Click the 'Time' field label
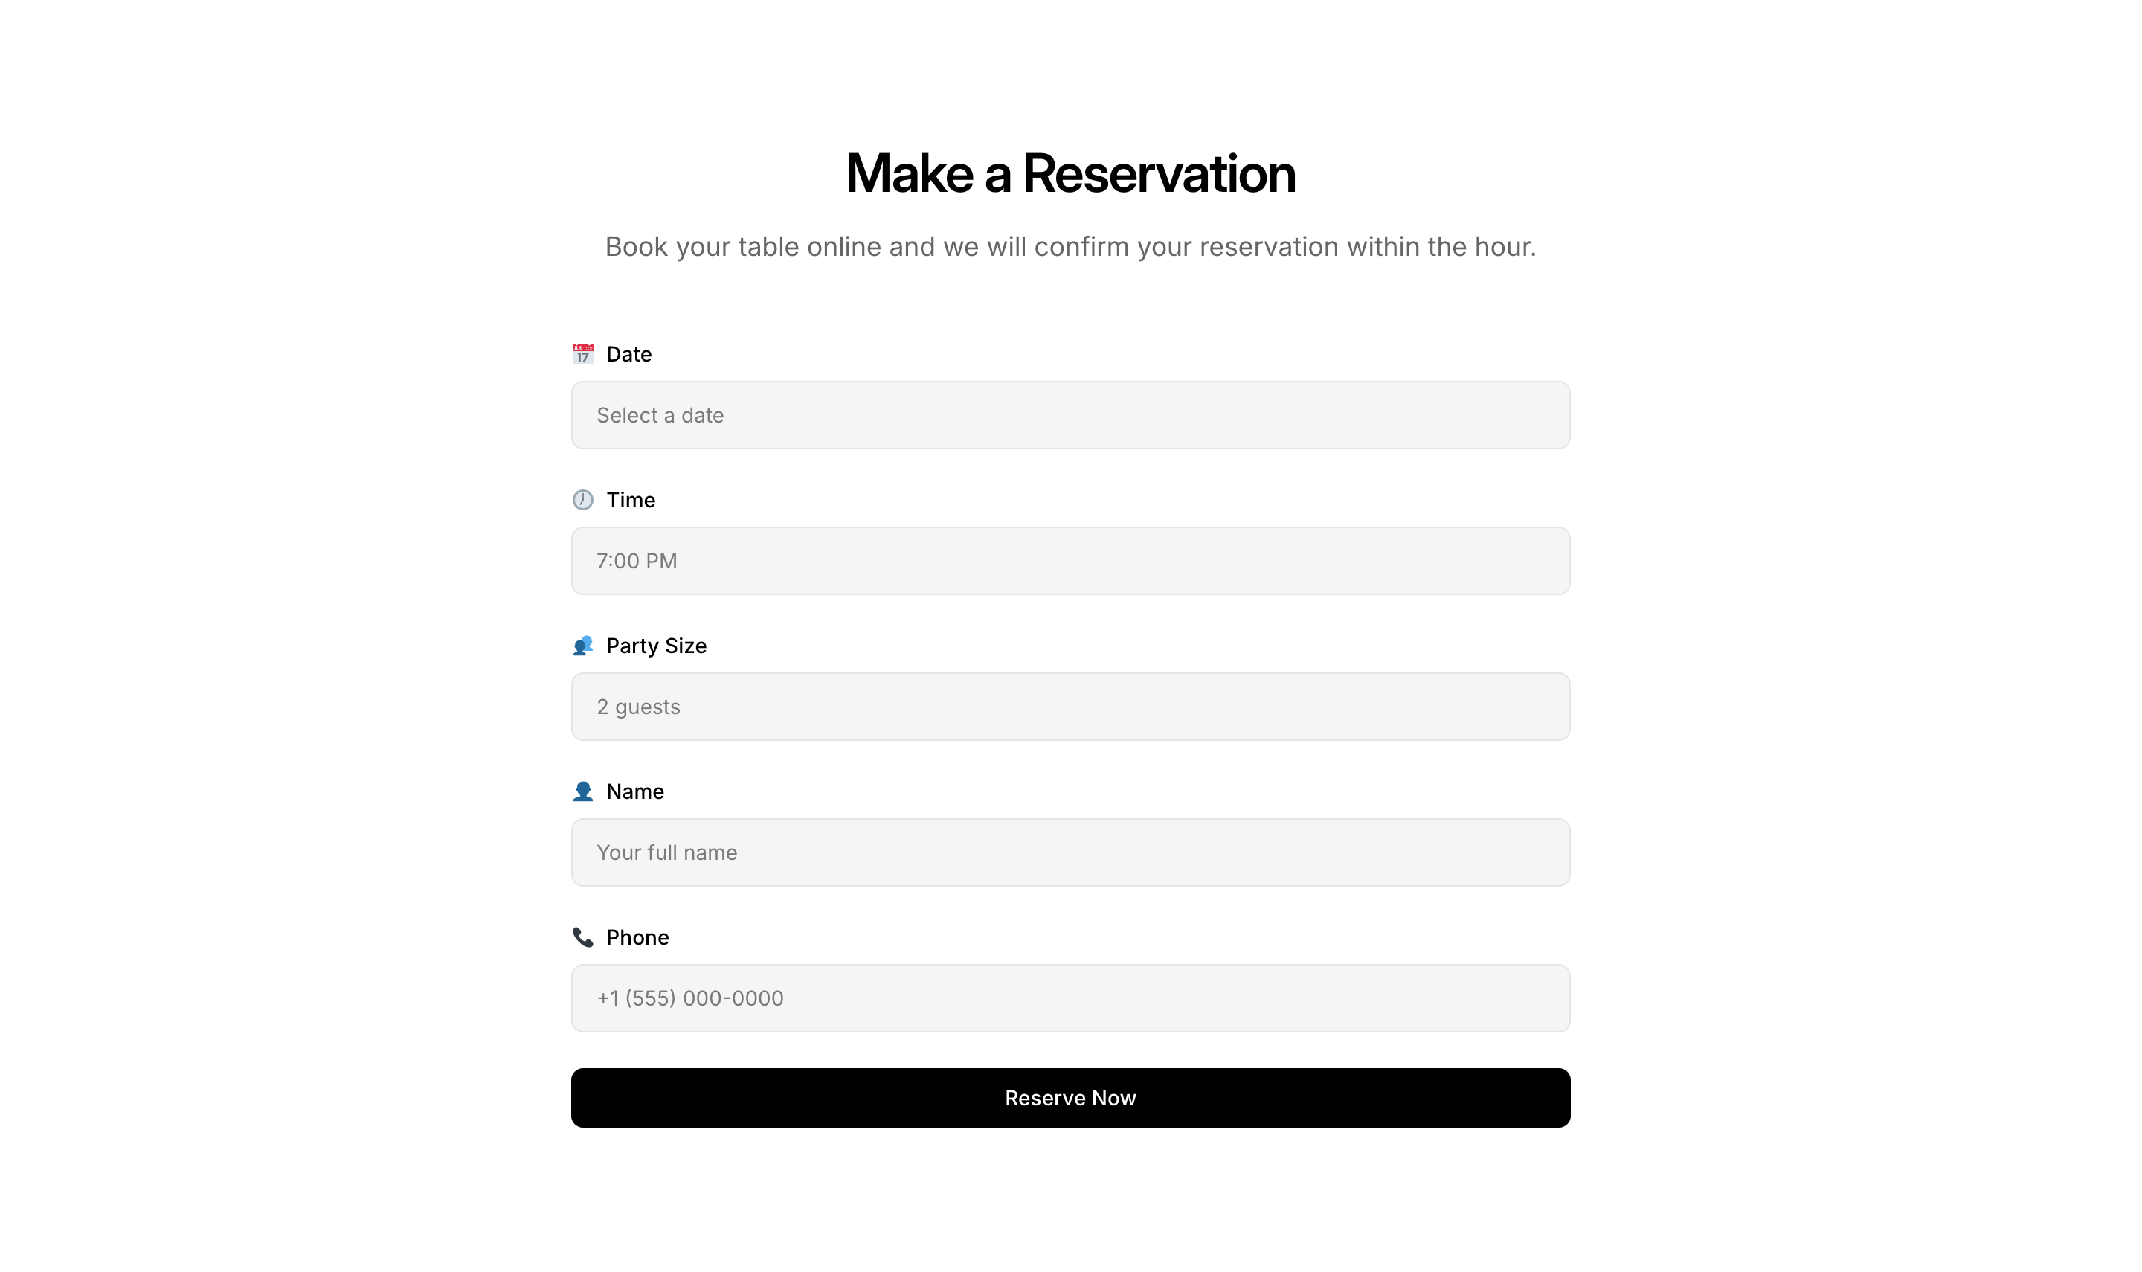This screenshot has width=2142, height=1272. pos(631,500)
